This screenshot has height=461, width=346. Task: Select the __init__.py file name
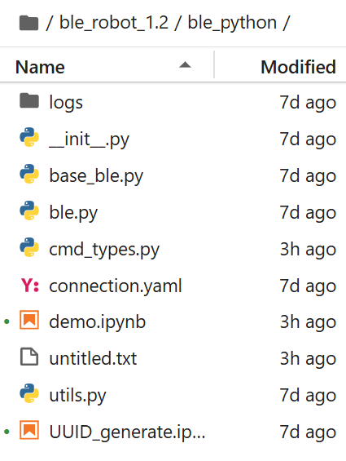89,140
